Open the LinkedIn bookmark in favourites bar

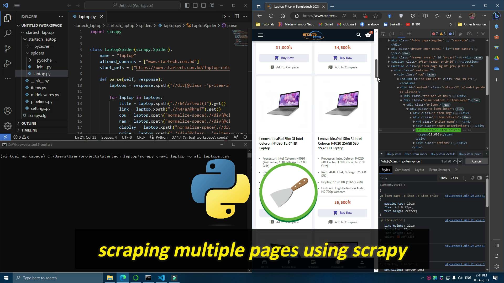(x=392, y=24)
